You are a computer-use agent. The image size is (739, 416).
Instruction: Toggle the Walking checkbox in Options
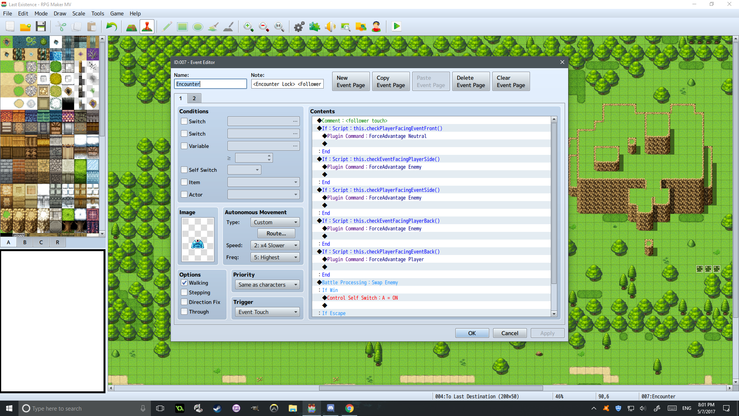click(x=184, y=282)
